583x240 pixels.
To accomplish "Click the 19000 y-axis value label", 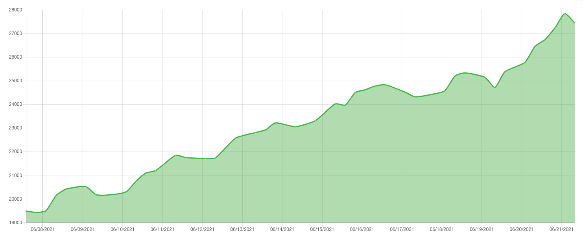I will (x=15, y=222).
